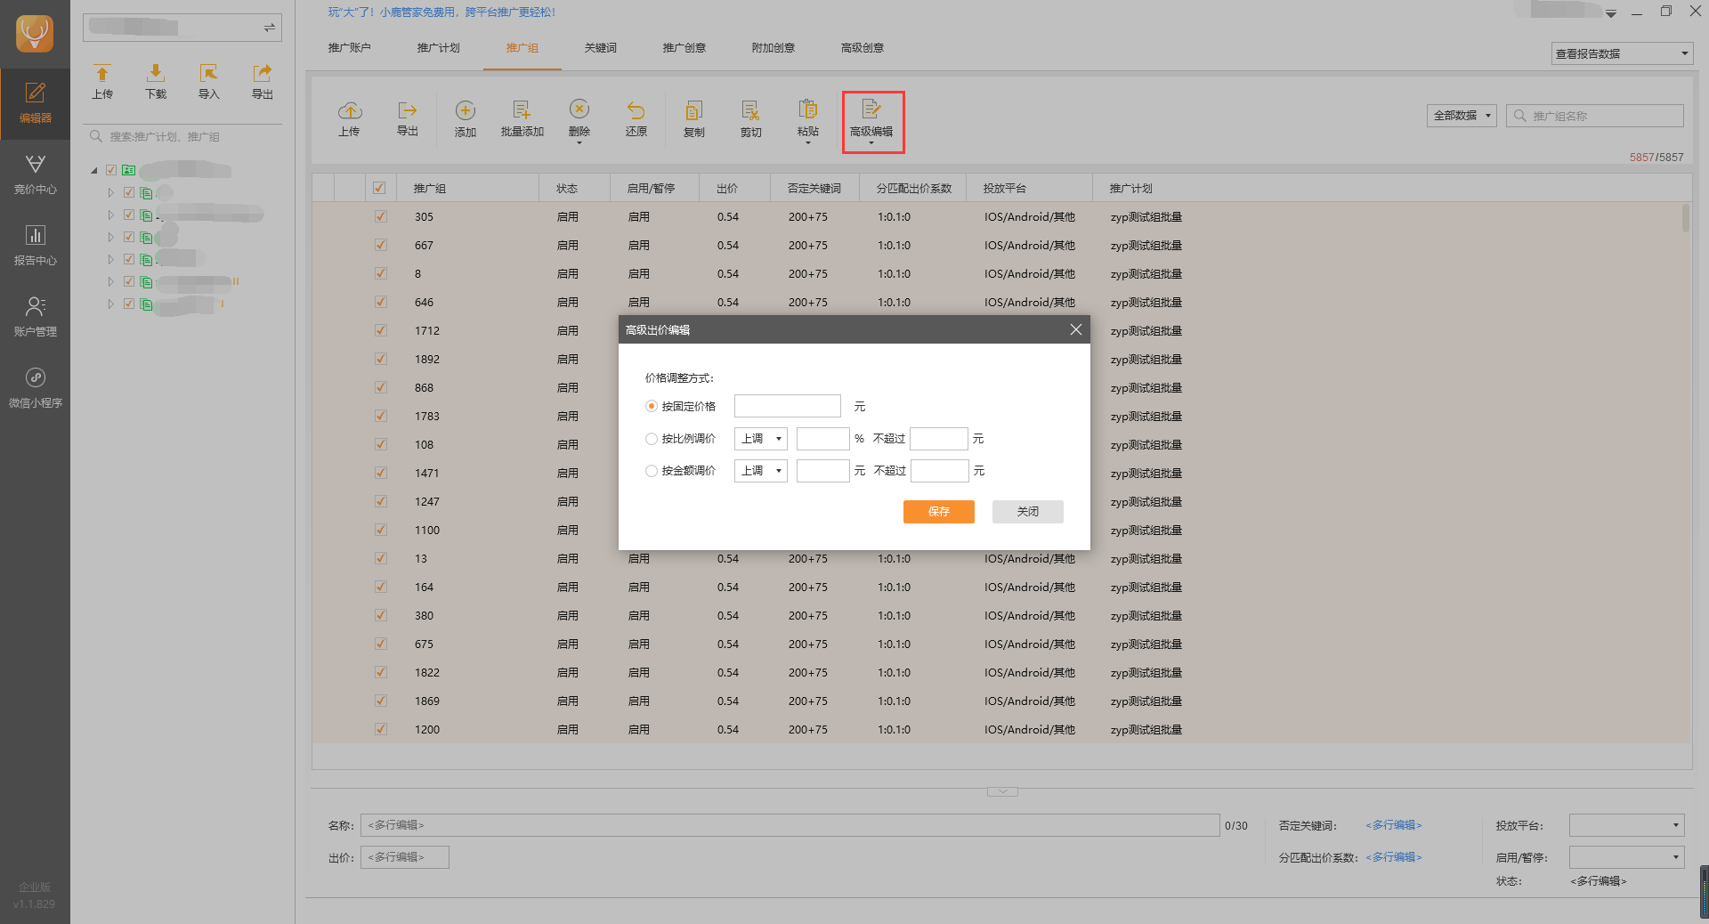Open 账户管理 account management

(35, 317)
